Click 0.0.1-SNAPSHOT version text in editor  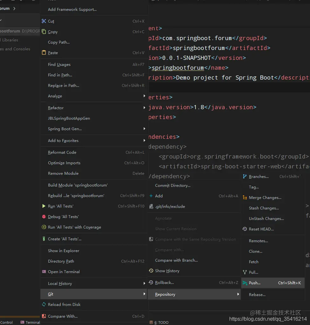pos(186,58)
